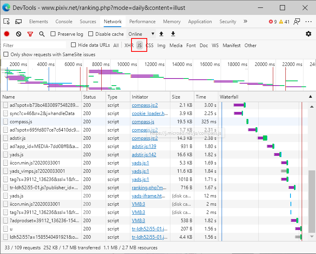316x254 pixels.
Task: Activate the inspect element picker icon
Action: click(x=7, y=21)
